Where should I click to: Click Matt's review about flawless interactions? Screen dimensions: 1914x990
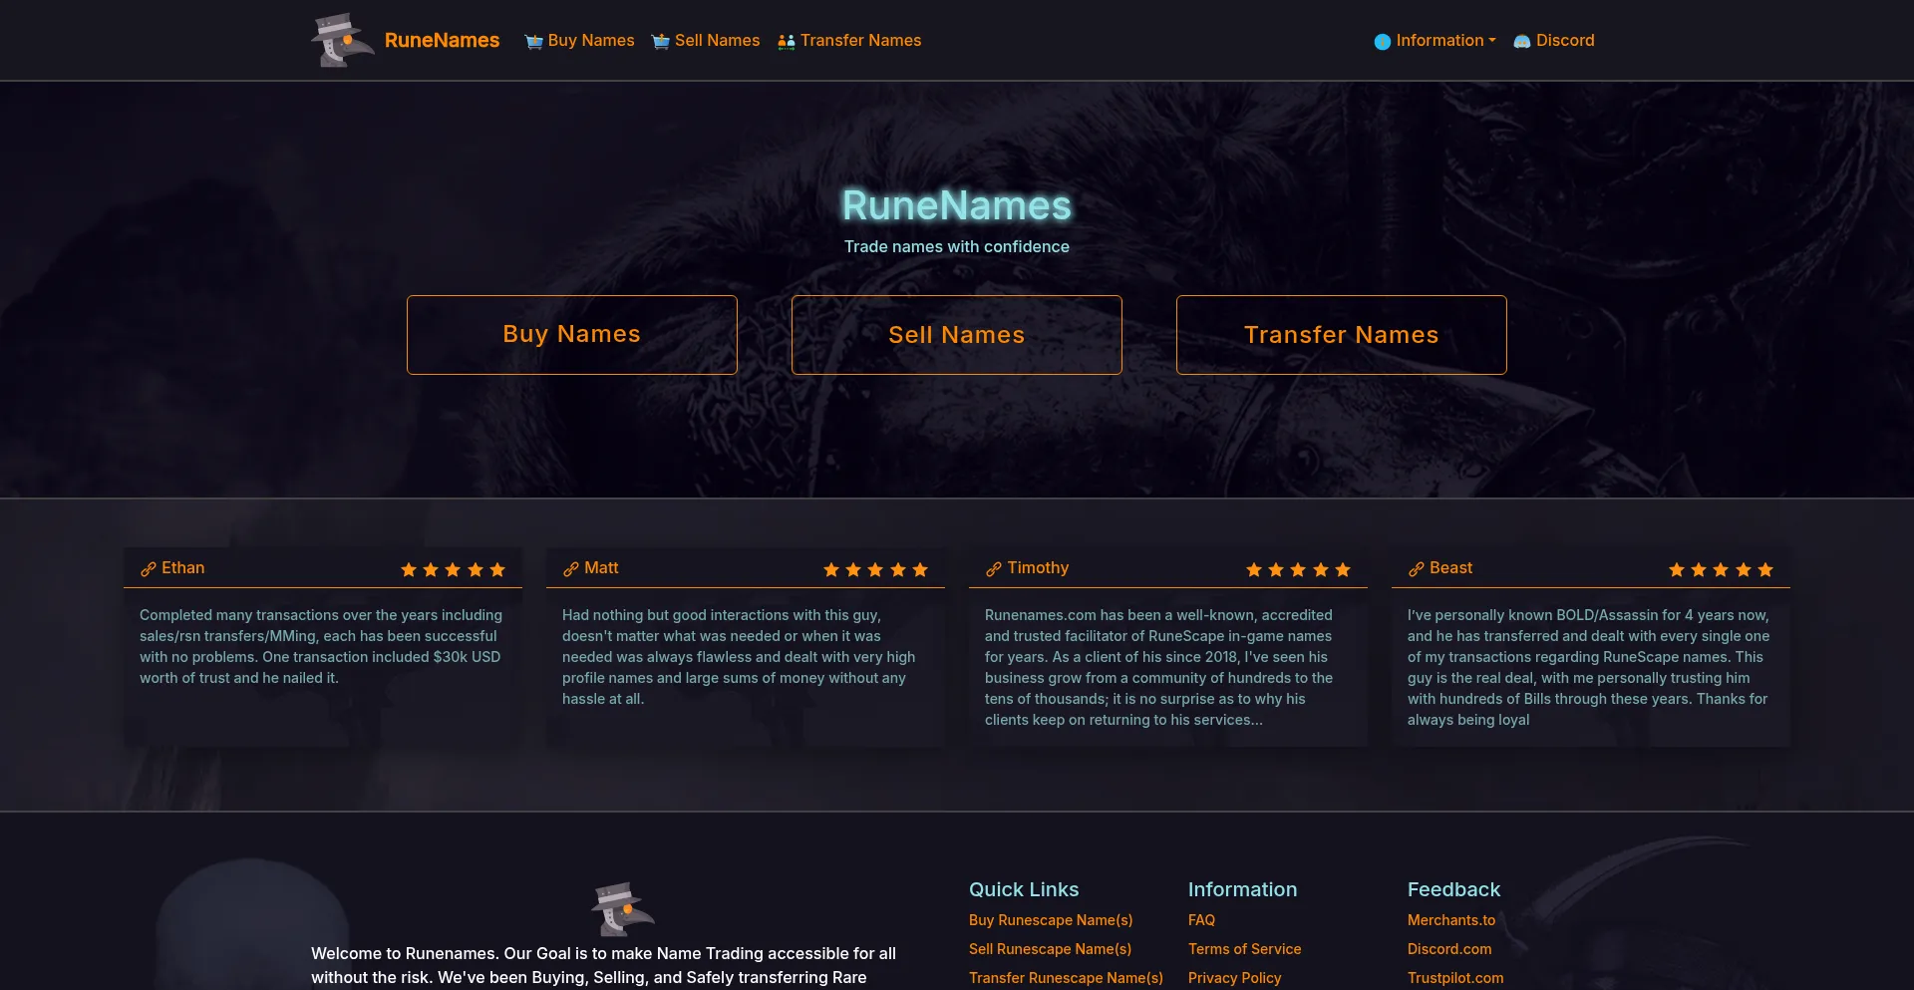[739, 657]
